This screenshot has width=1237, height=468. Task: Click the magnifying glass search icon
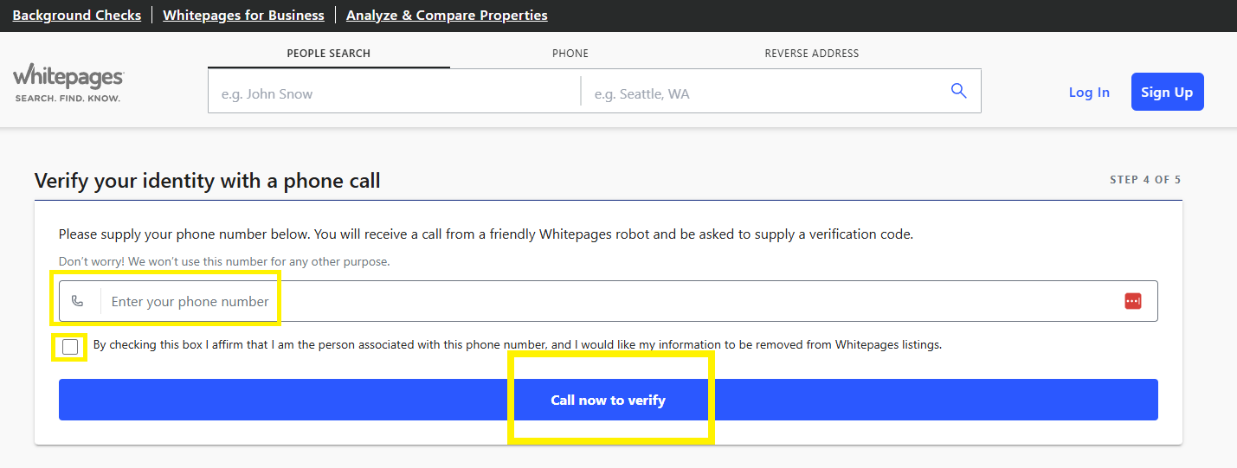[x=958, y=91]
